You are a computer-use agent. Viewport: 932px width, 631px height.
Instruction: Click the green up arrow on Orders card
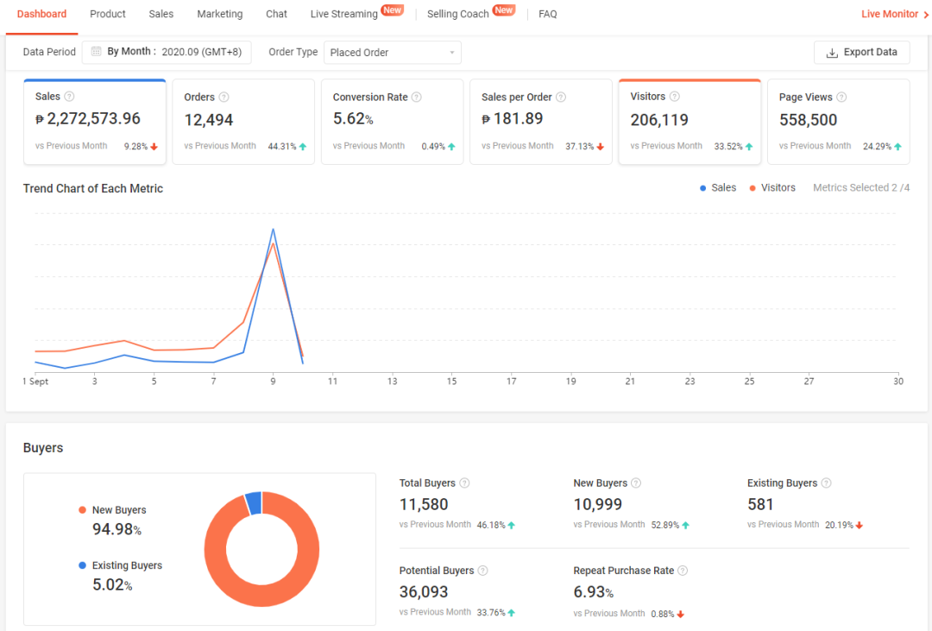(x=303, y=146)
